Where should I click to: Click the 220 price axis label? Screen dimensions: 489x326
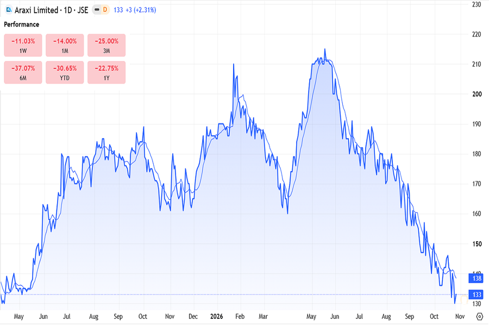click(477, 34)
